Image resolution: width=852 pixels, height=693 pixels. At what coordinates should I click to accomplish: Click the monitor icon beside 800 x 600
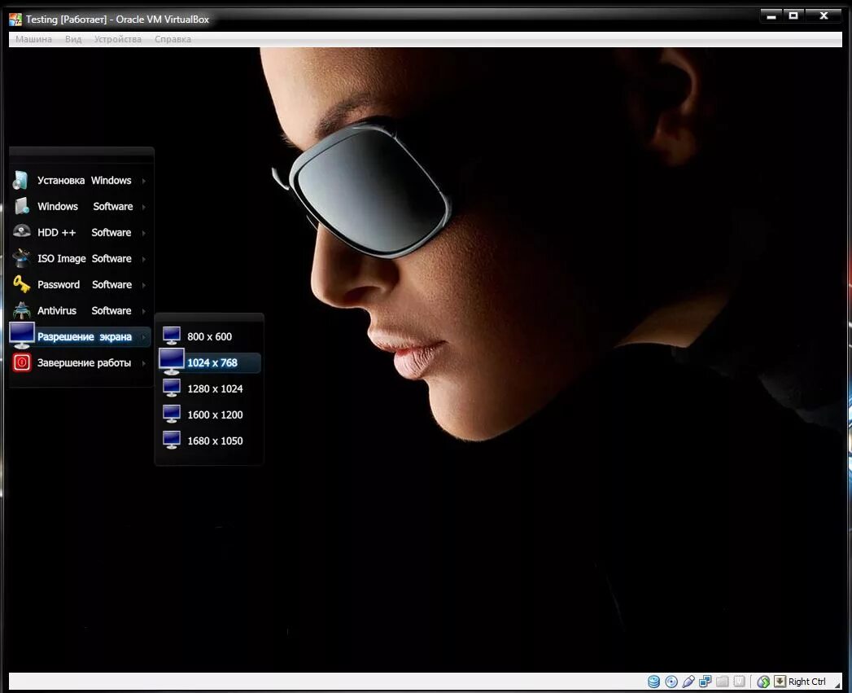[x=172, y=336]
